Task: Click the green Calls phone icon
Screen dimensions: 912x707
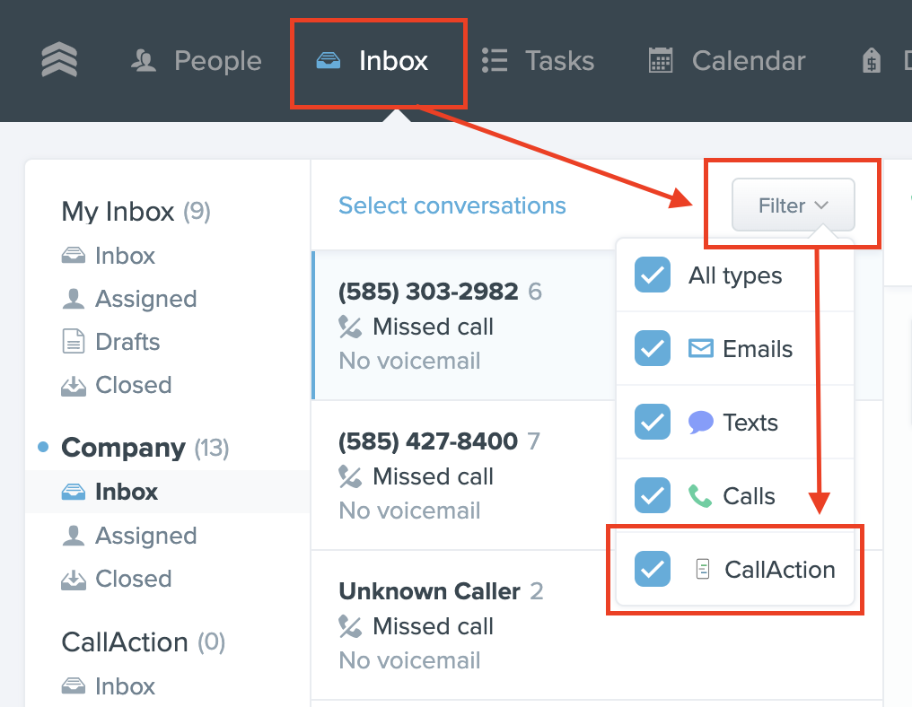Action: click(x=699, y=496)
